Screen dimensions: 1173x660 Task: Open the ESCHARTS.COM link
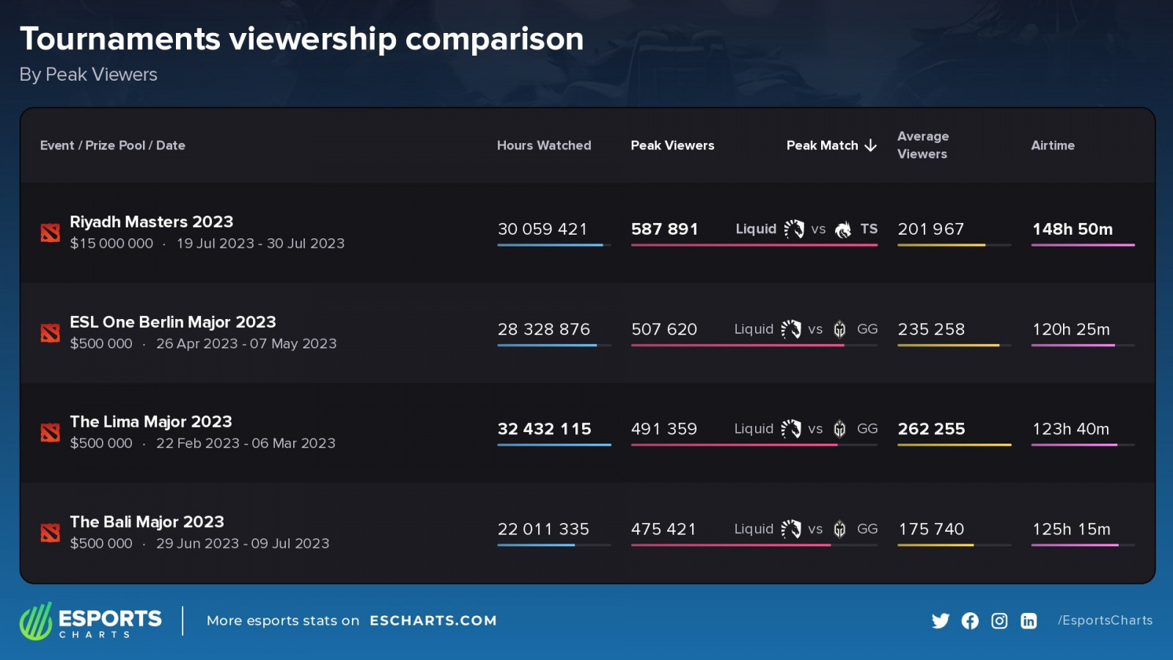(x=433, y=620)
